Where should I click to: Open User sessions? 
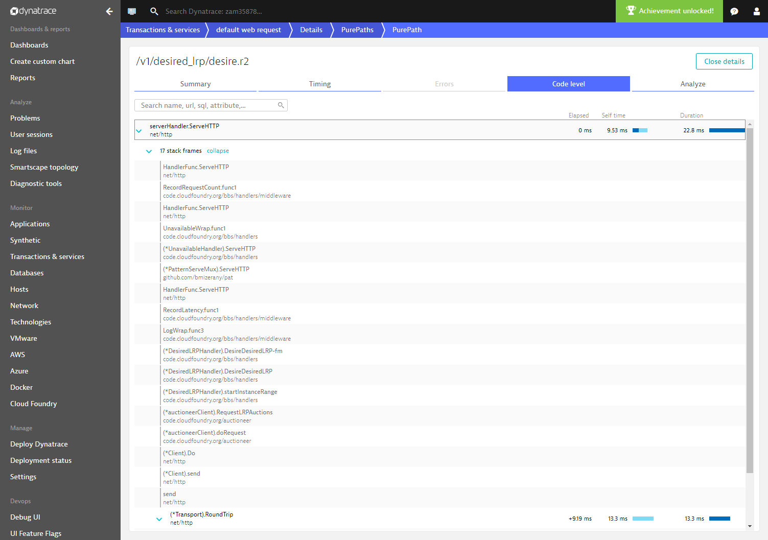coord(31,134)
